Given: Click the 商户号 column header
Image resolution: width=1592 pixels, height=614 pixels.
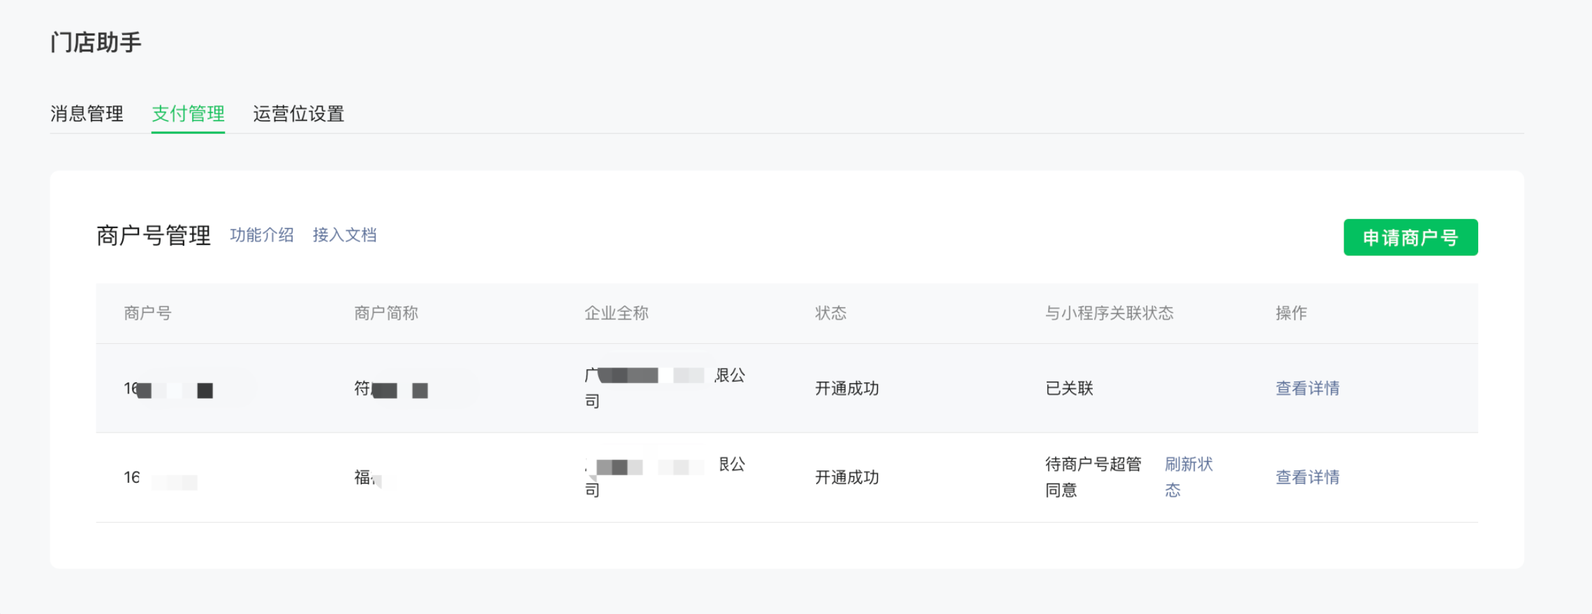Looking at the screenshot, I should [x=147, y=313].
